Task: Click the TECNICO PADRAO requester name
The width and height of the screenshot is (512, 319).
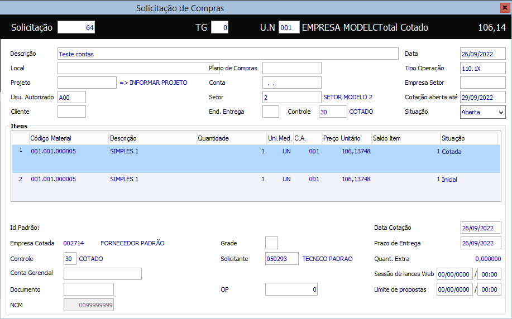Action: pos(327,259)
